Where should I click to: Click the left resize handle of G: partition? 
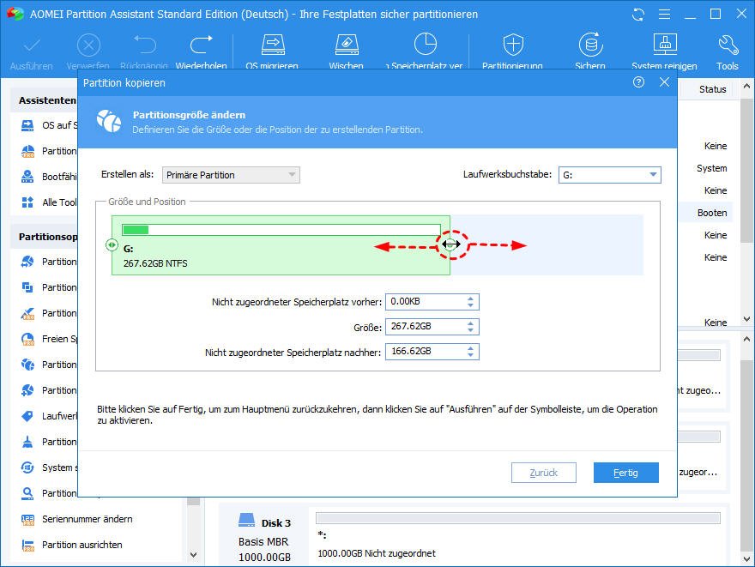coord(112,245)
